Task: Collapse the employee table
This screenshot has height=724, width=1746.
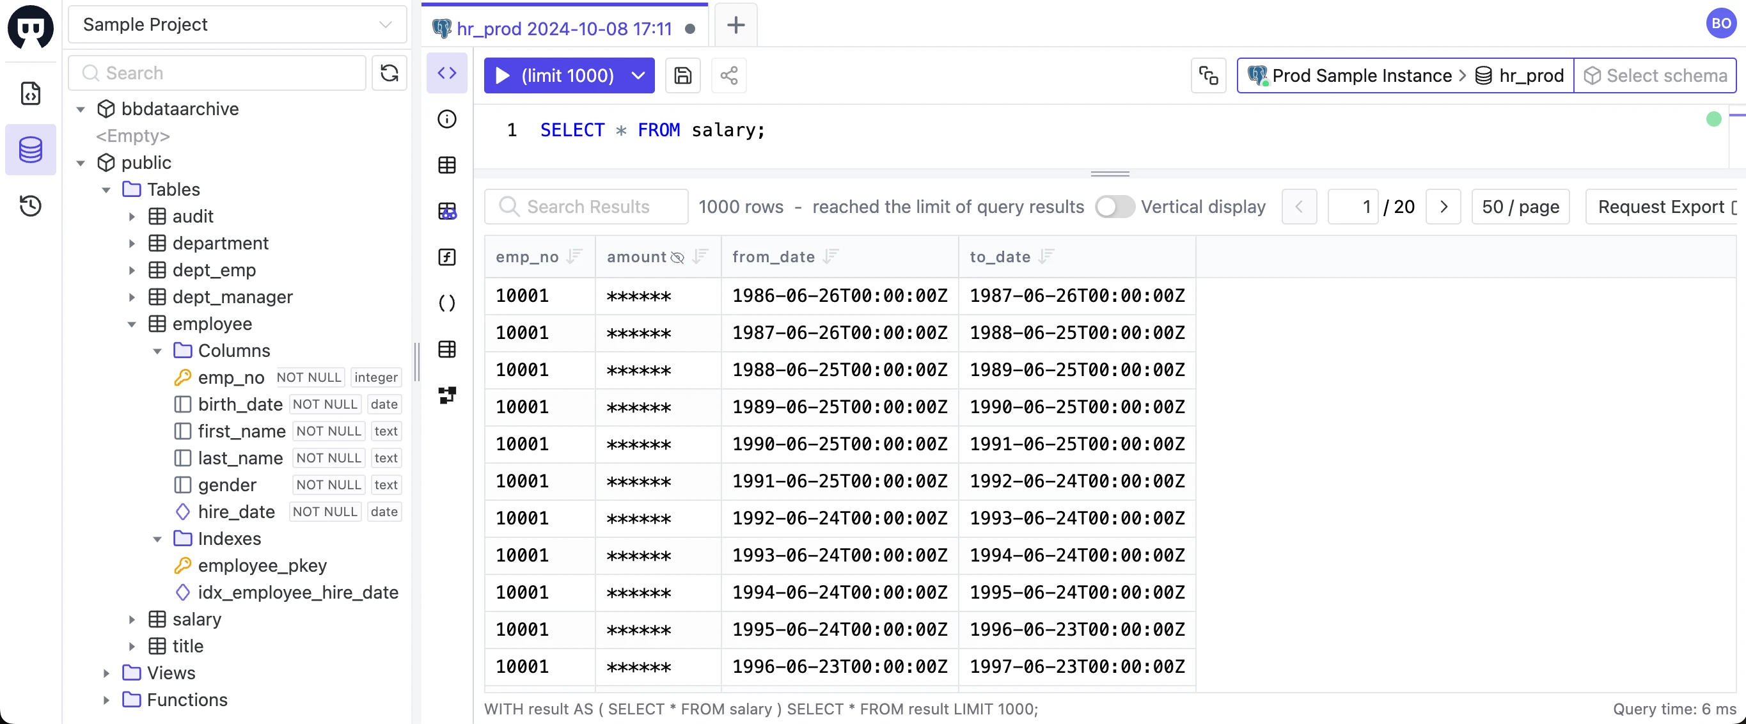Action: pos(132,325)
